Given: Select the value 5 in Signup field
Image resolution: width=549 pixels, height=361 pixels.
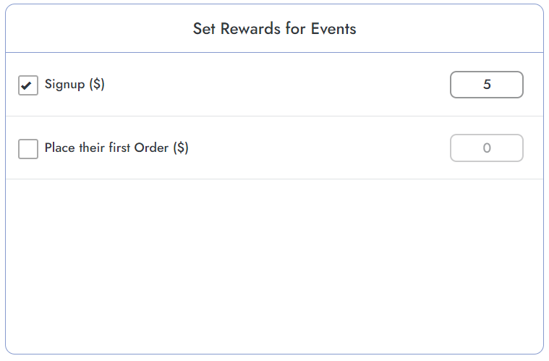Looking at the screenshot, I should point(487,85).
